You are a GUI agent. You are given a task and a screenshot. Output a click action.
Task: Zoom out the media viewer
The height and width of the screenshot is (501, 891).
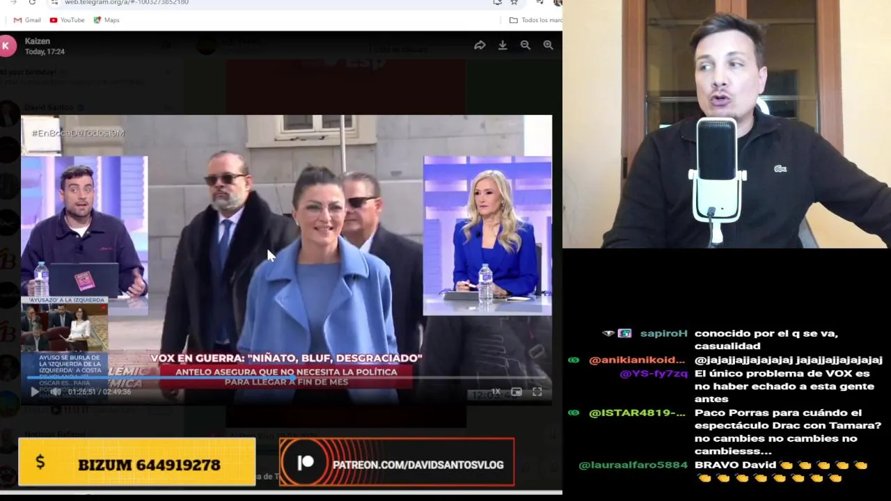pos(526,45)
